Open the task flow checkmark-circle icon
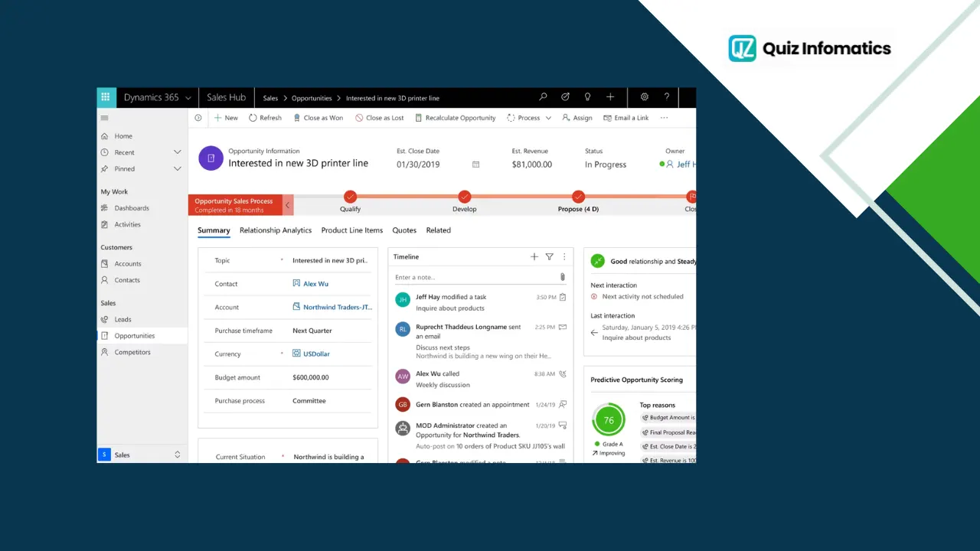The image size is (980, 551). pos(565,97)
